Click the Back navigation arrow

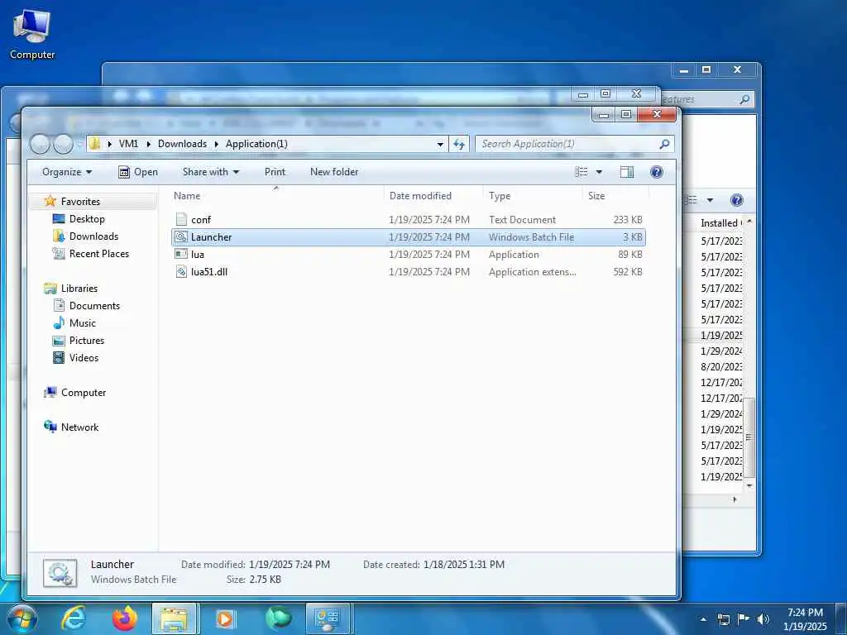point(40,144)
